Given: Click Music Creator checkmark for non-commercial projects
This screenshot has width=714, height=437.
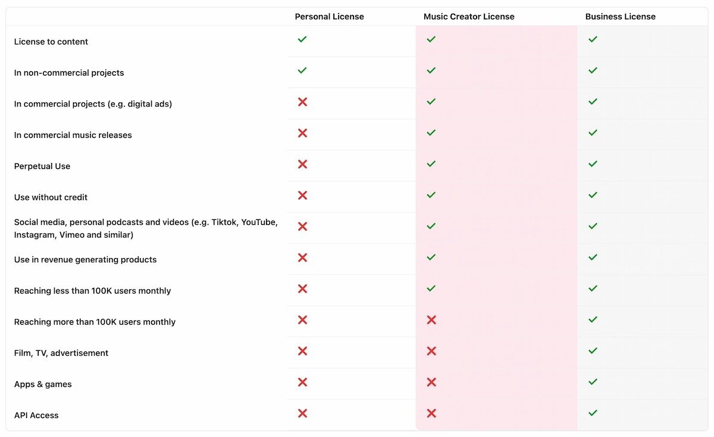Looking at the screenshot, I should [x=431, y=70].
